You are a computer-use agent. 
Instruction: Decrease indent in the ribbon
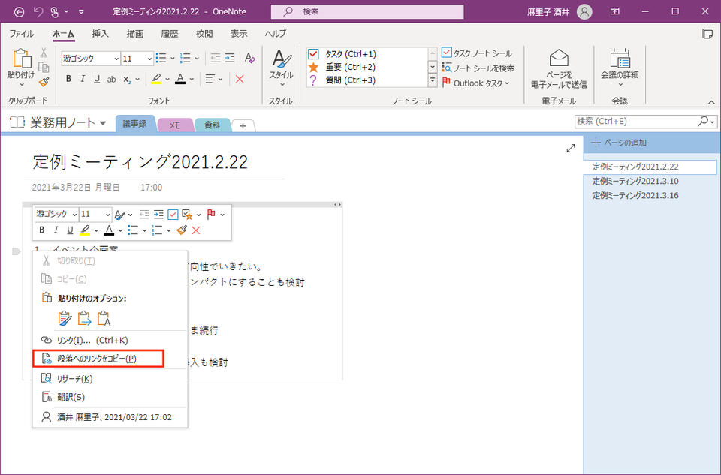pos(216,58)
